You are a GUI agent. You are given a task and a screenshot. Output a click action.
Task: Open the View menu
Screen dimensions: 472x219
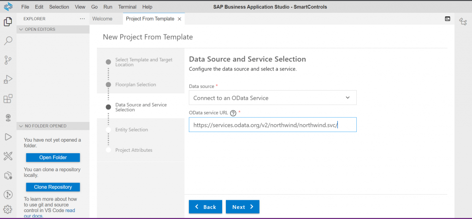tap(80, 6)
